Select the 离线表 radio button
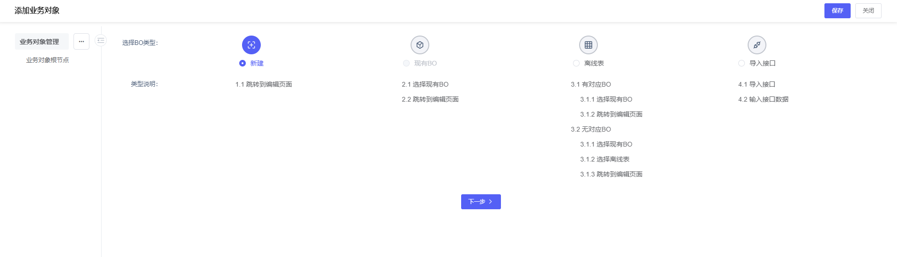The height and width of the screenshot is (257, 897). point(576,63)
